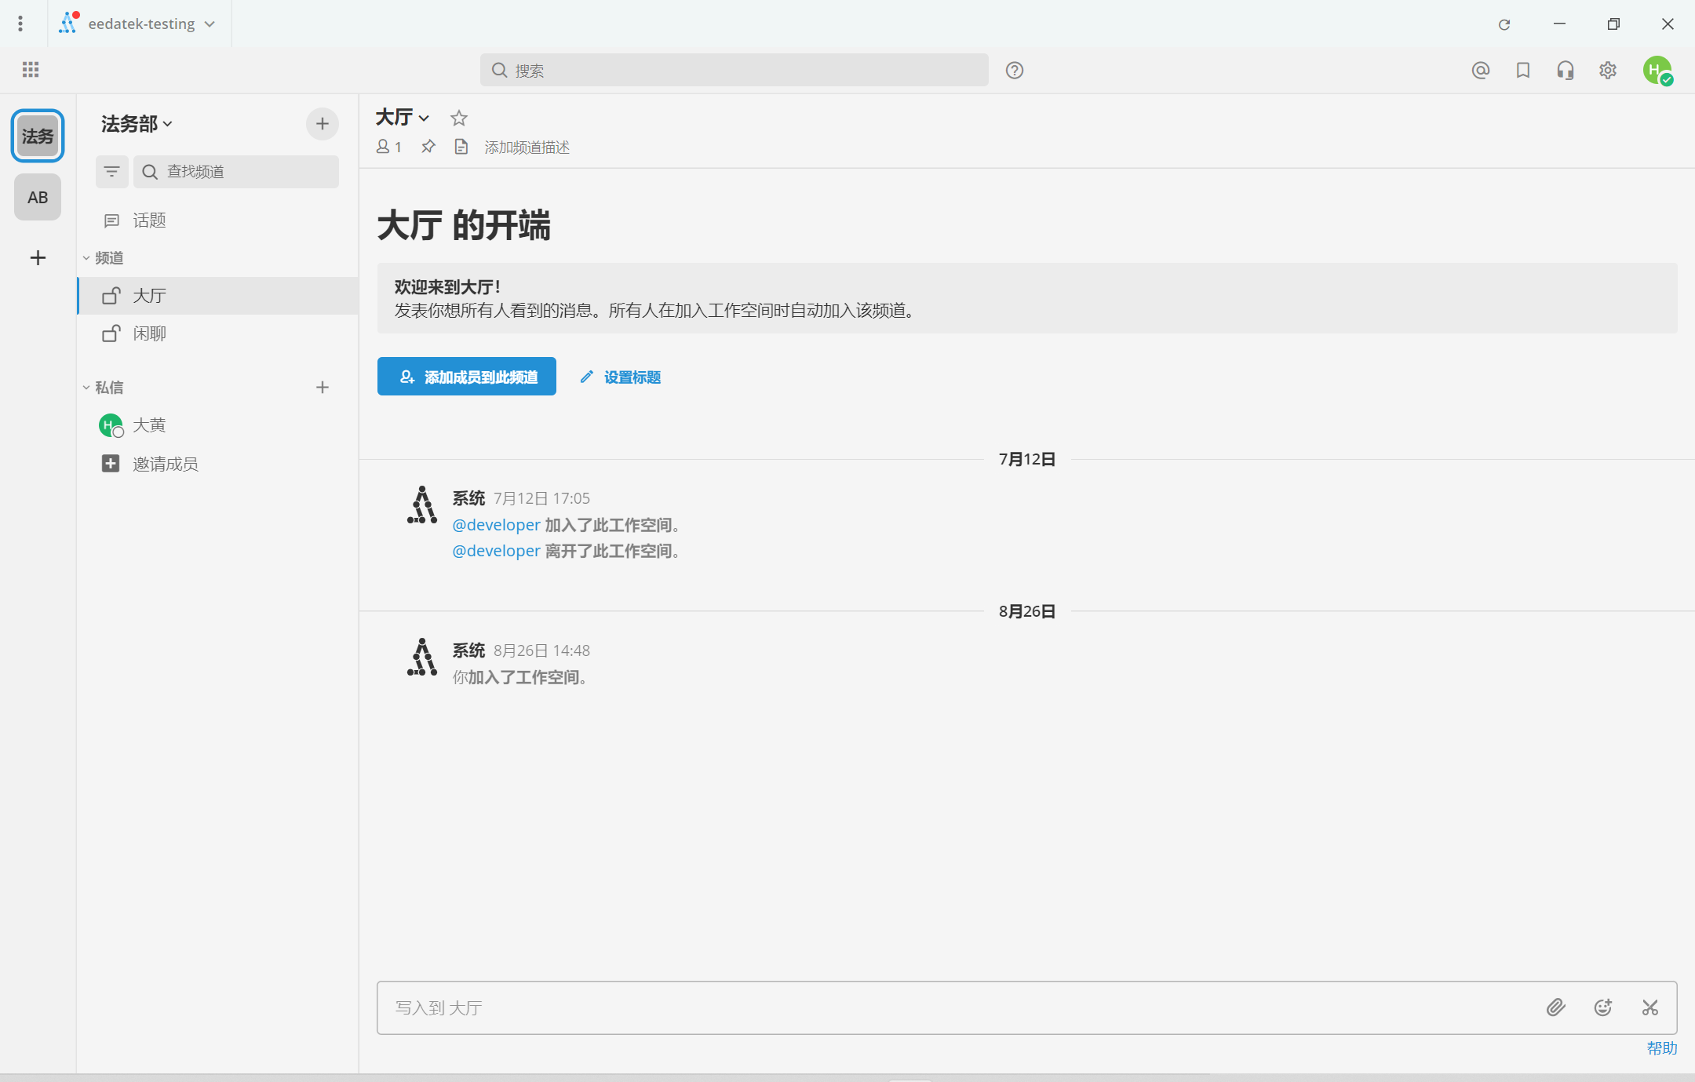The width and height of the screenshot is (1695, 1082).
Task: Star the 大厅 channel as favorite
Action: coord(459,118)
